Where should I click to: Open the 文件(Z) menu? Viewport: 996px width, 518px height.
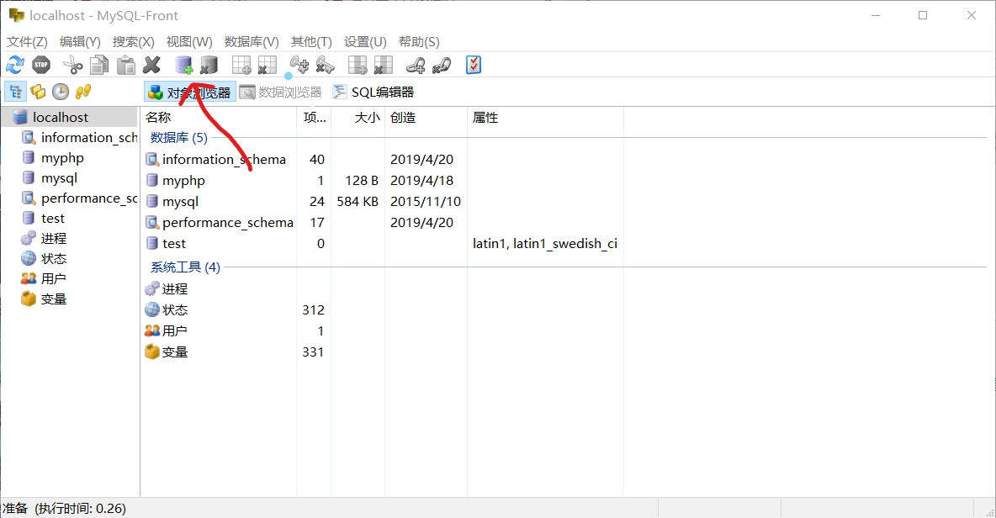(x=27, y=42)
